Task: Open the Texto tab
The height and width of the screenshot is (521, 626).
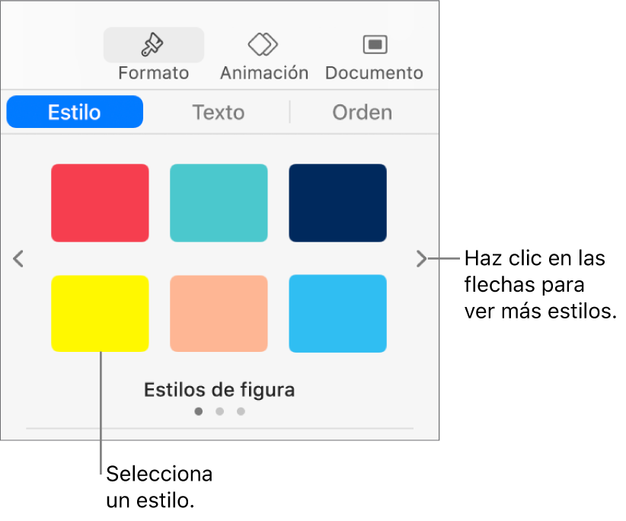Action: pos(218,112)
